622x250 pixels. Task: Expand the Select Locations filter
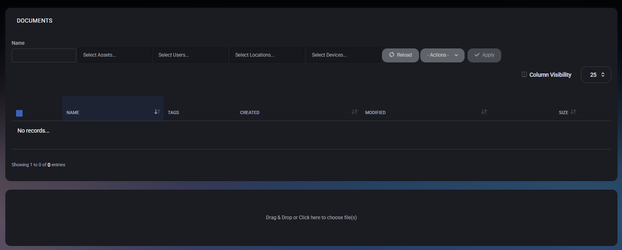[x=267, y=55]
